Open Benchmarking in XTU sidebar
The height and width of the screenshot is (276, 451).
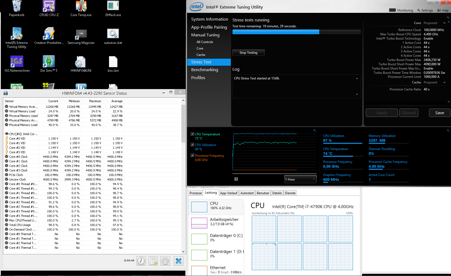pos(205,70)
